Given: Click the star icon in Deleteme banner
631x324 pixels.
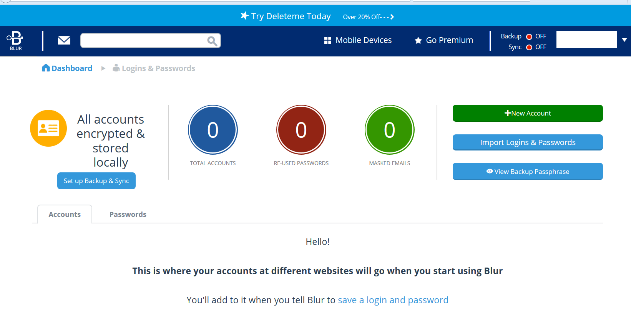Looking at the screenshot, I should (244, 16).
